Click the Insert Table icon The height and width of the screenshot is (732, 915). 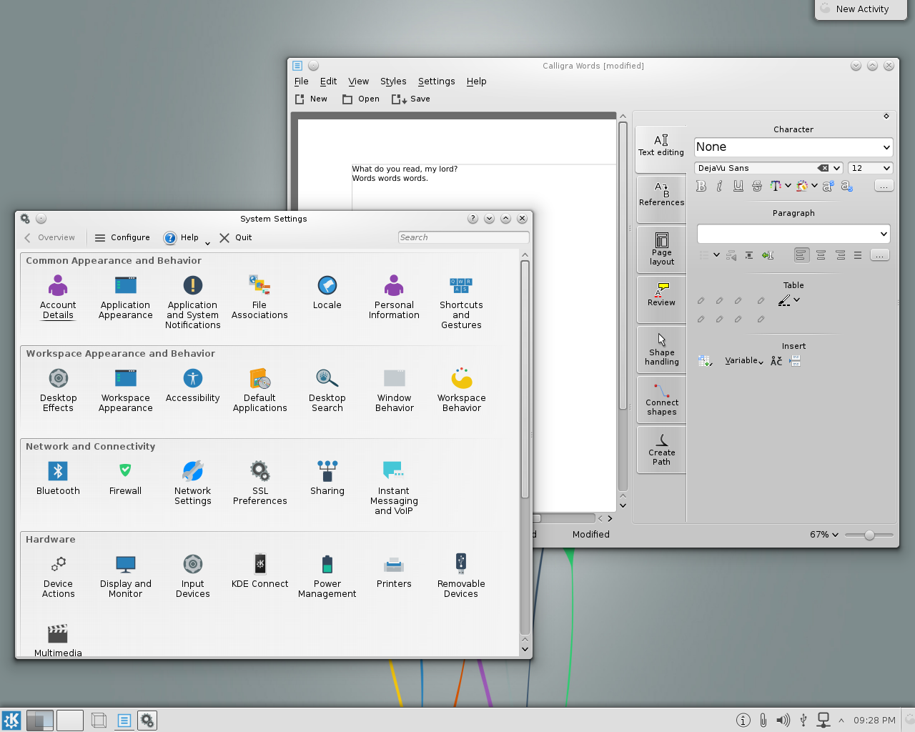coord(705,361)
